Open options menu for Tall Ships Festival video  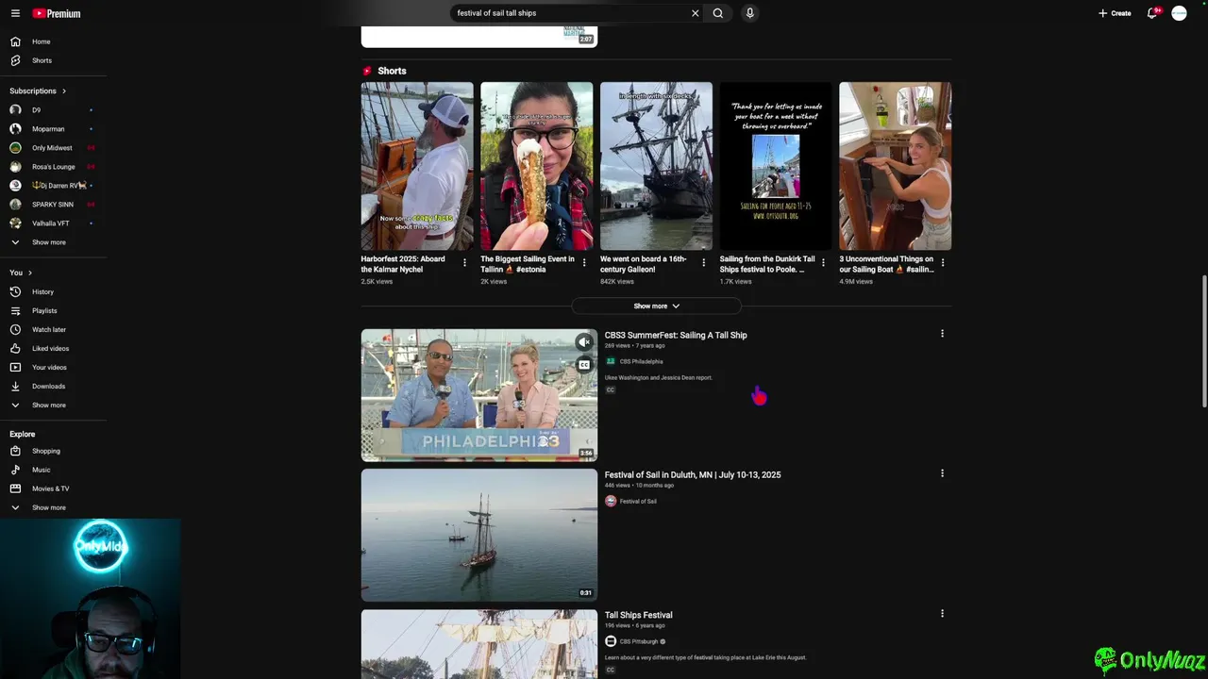[x=942, y=614]
